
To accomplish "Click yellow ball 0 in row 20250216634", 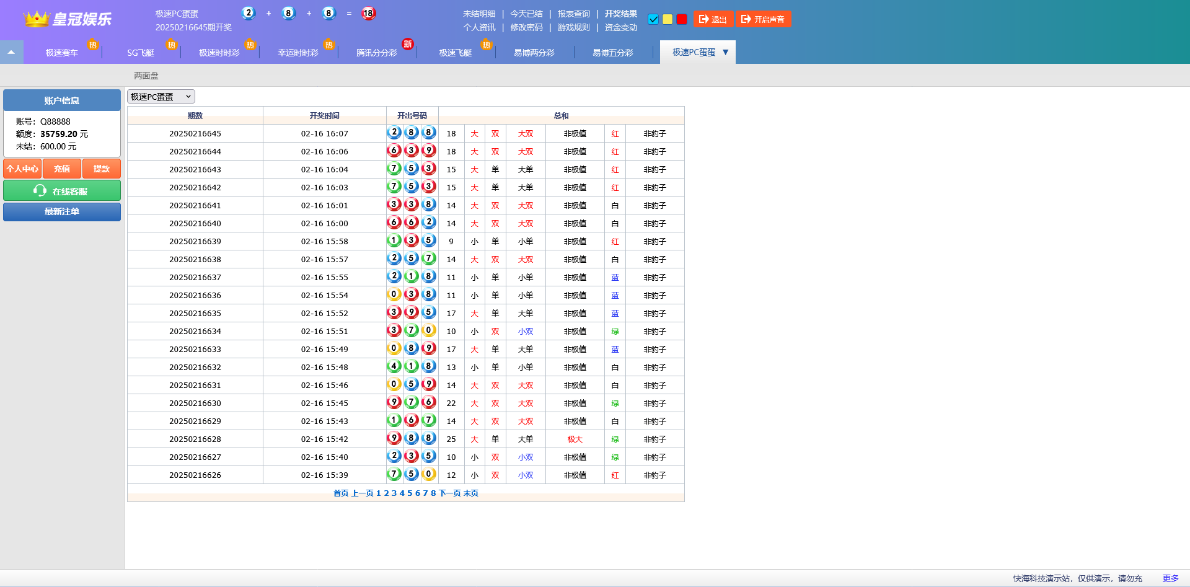I will point(428,330).
